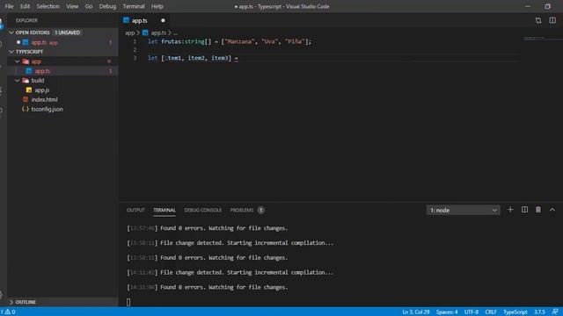Maximize the panel with the up chevron
This screenshot has height=316, width=563.
tap(552, 210)
